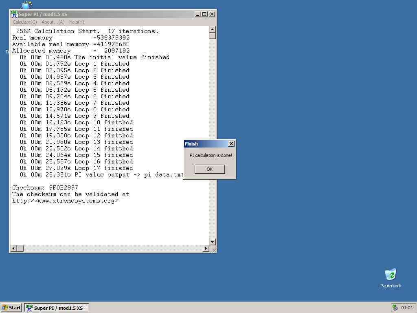Click the Available real memory line

tap(71, 44)
